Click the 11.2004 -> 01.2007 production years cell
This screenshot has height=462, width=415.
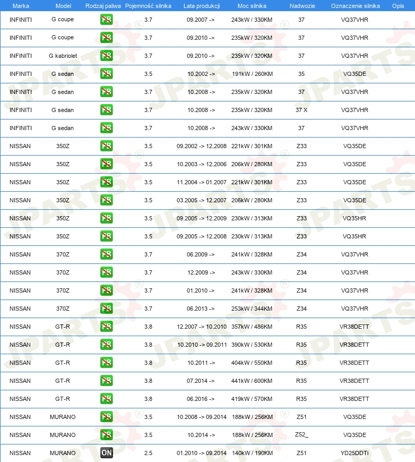click(x=202, y=182)
